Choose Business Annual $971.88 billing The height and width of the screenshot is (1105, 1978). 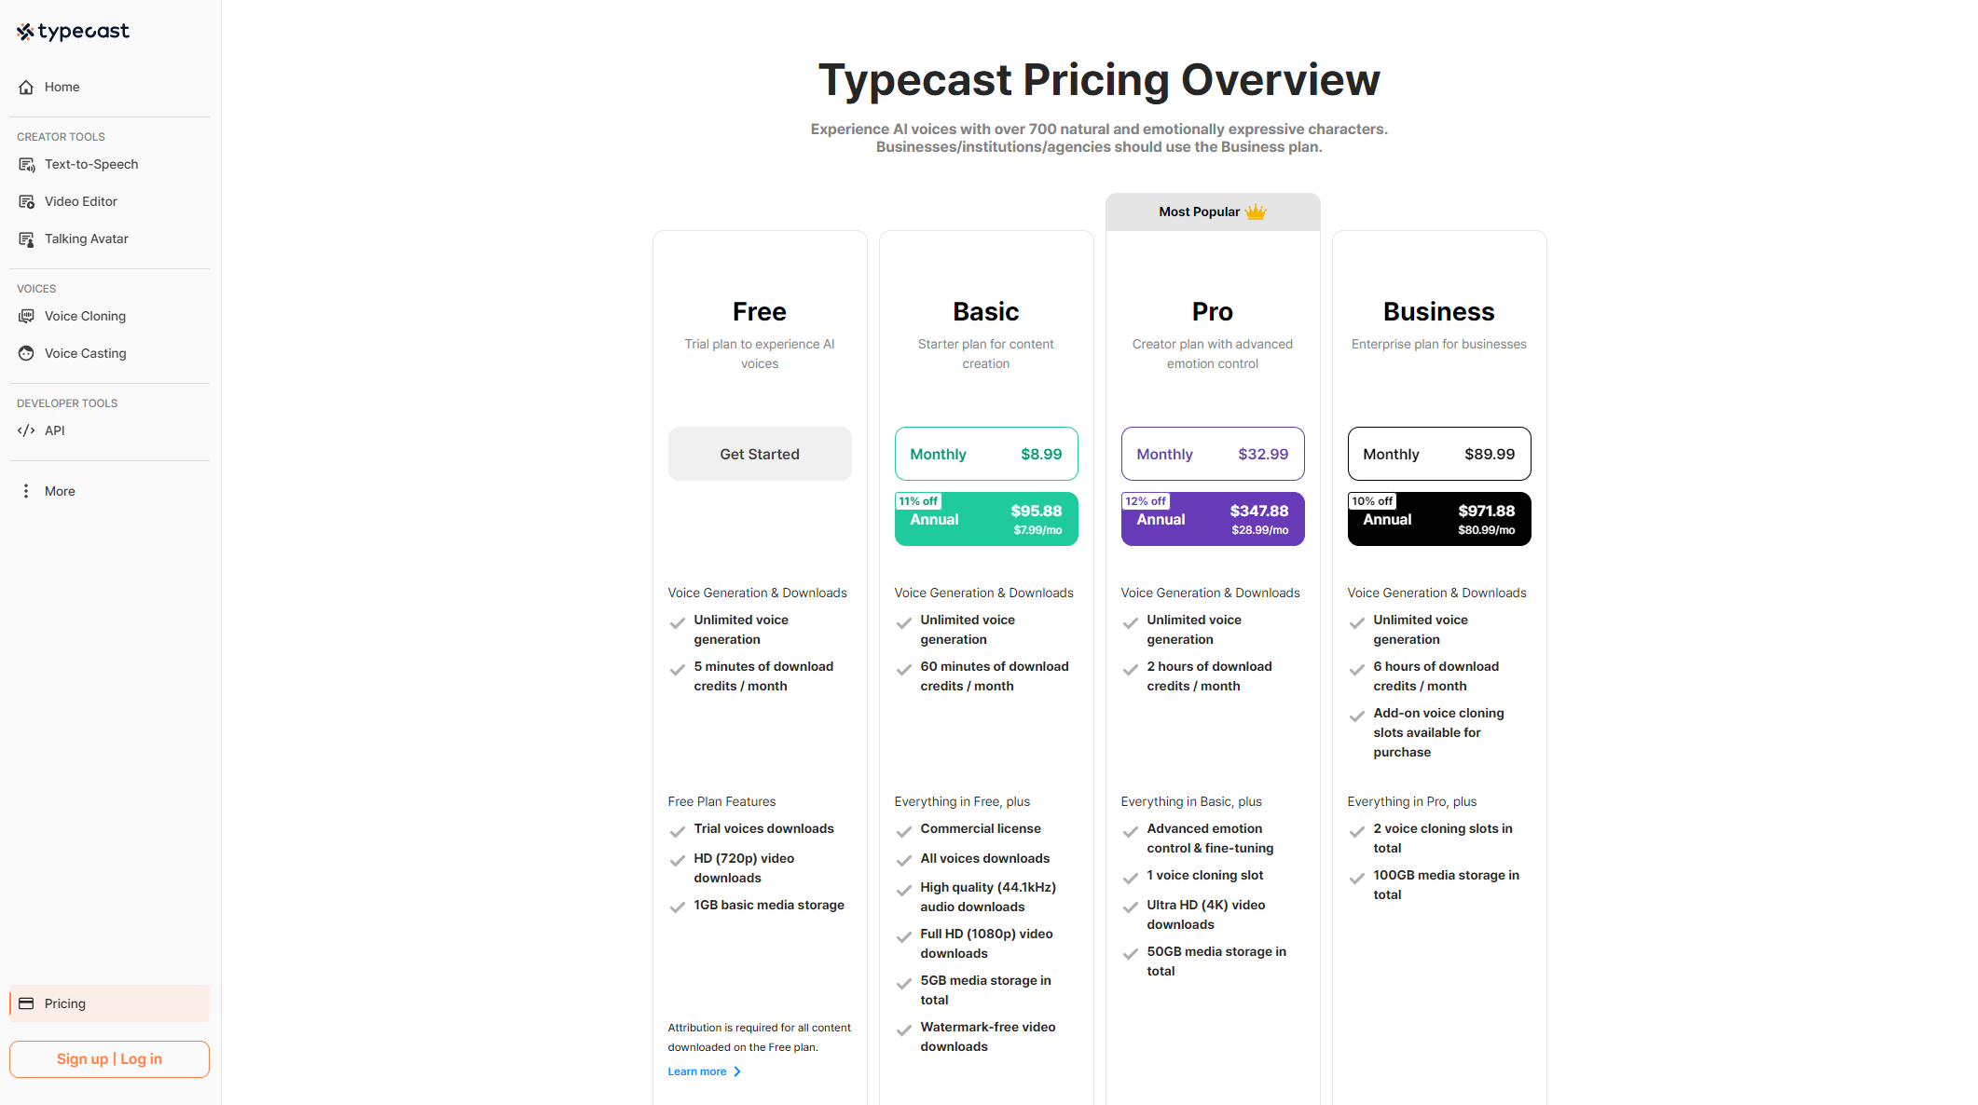click(1438, 519)
